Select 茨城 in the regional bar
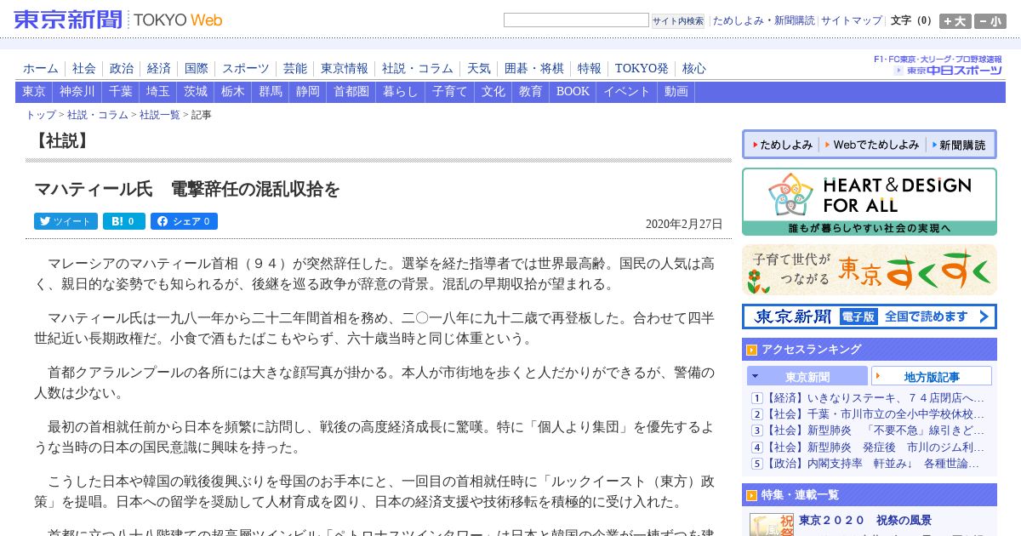 point(196,92)
